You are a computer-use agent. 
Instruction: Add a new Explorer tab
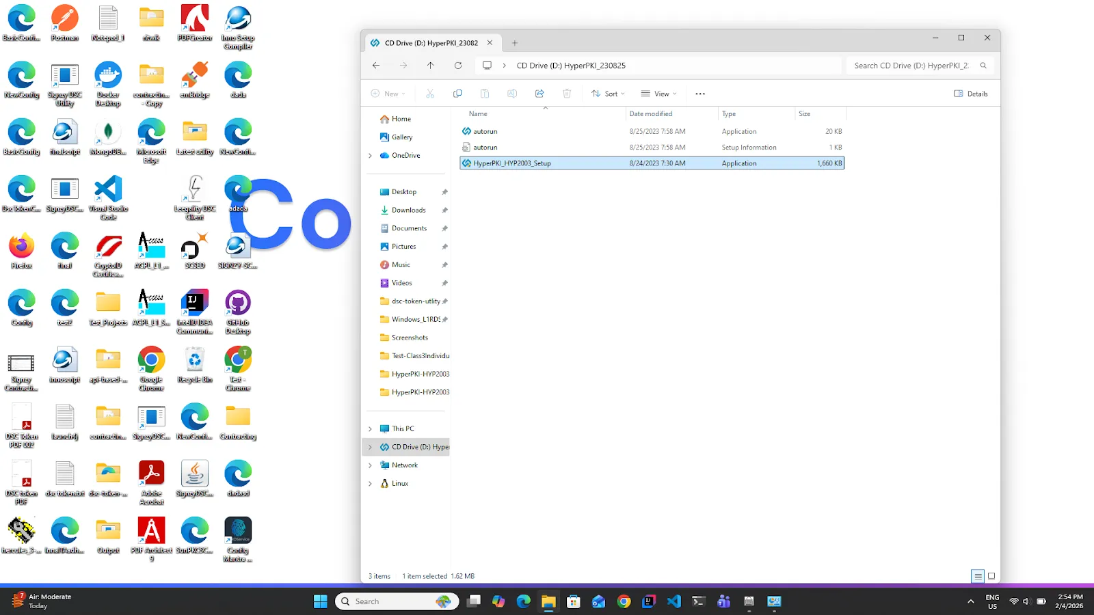(515, 43)
